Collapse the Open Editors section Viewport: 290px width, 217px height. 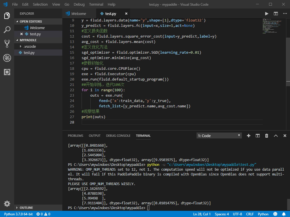point(38,21)
